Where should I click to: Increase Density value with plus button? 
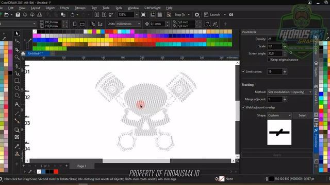click(285, 39)
